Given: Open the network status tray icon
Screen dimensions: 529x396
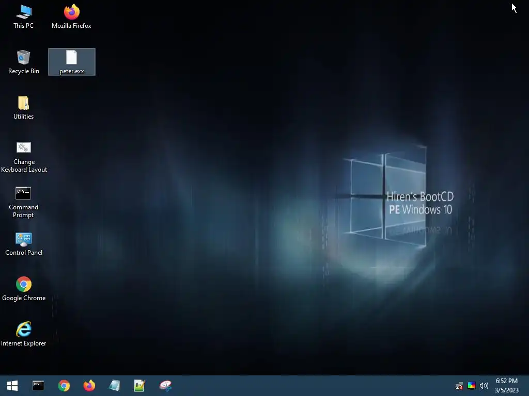Looking at the screenshot, I should pos(459,386).
